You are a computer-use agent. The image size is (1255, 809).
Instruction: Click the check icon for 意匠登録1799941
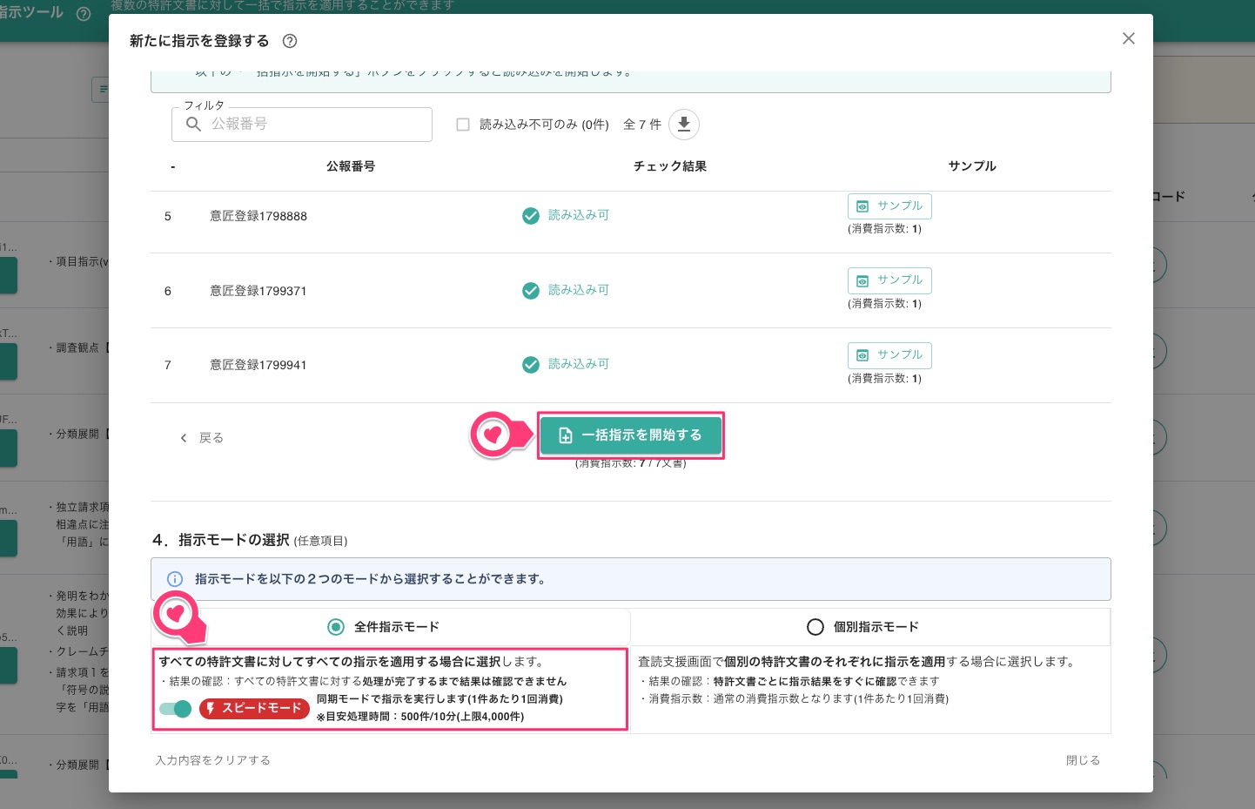pyautogui.click(x=531, y=365)
